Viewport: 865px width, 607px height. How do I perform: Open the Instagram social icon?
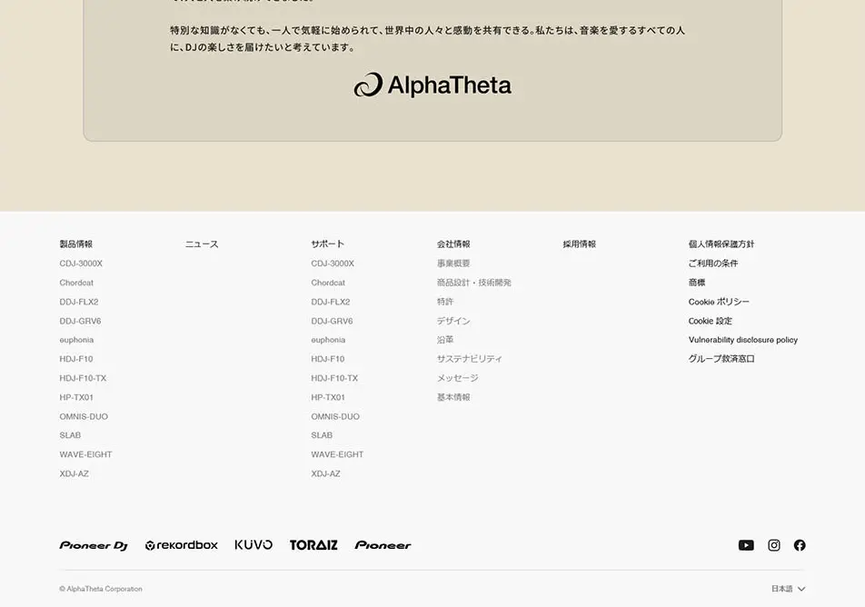point(774,545)
